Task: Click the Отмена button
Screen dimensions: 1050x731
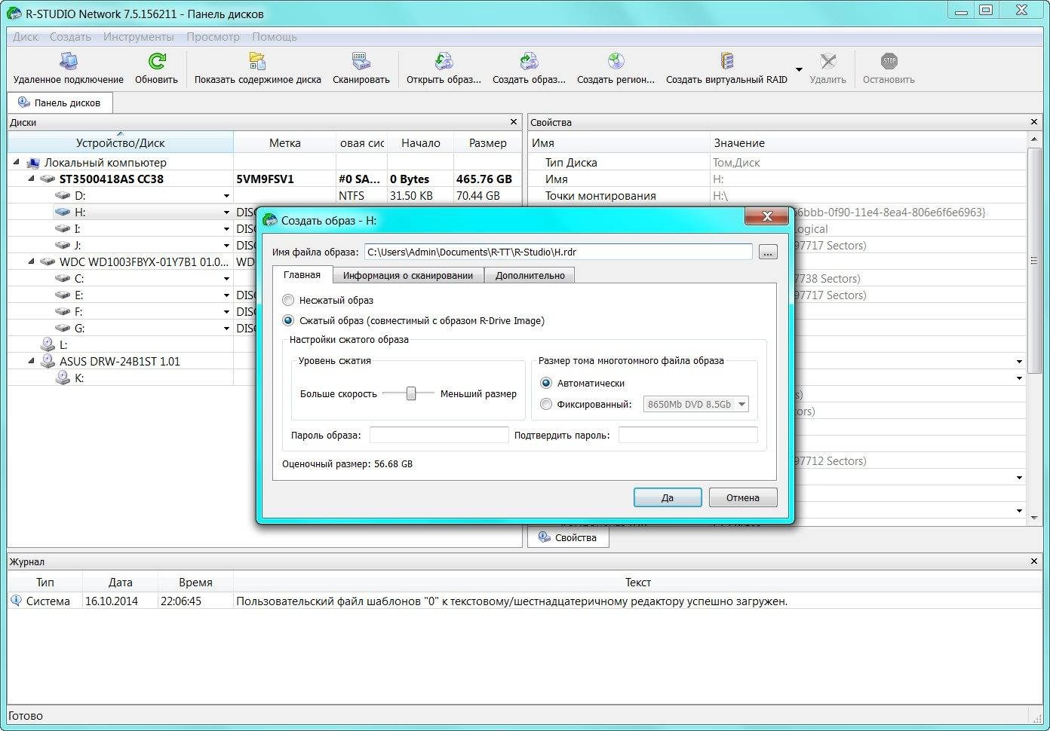Action: [x=743, y=497]
